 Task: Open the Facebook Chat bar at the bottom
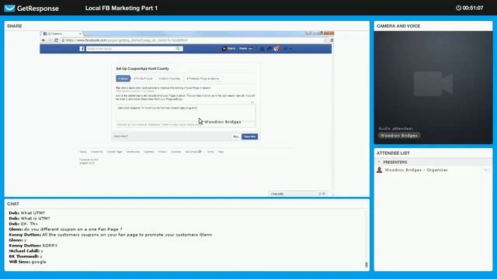[298, 194]
